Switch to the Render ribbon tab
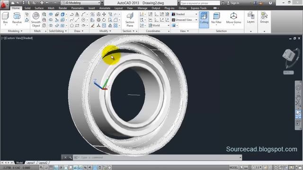303x170 pixels. (62, 8)
